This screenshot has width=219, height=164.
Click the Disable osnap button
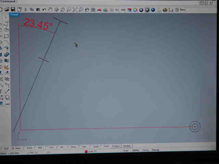coord(127,146)
